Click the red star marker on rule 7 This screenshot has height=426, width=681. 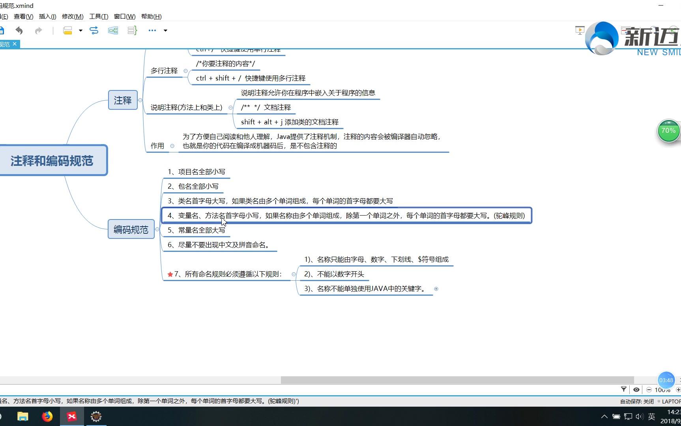[170, 274]
